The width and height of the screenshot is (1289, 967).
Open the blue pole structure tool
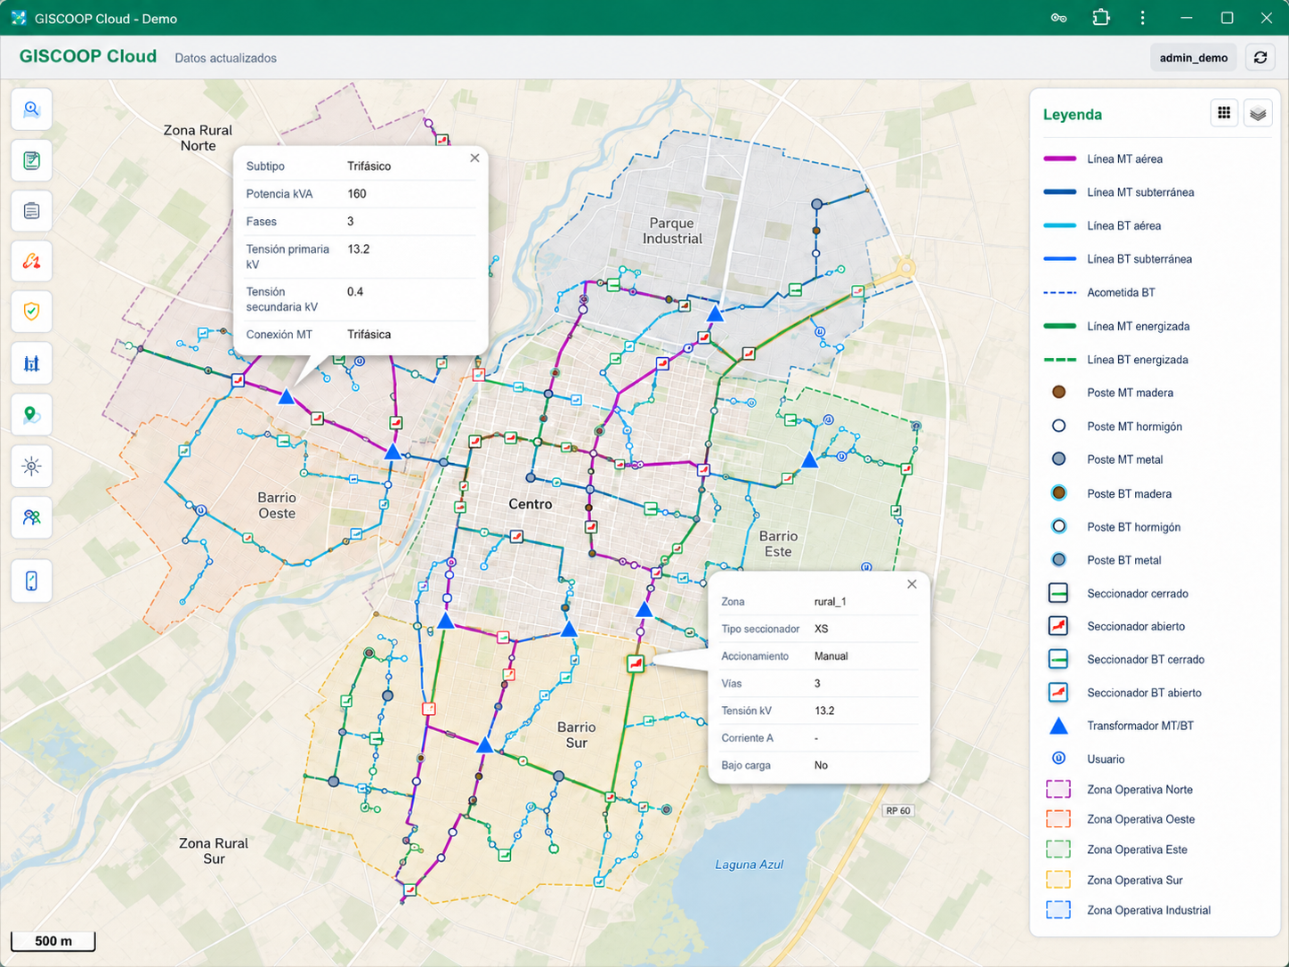tap(31, 363)
